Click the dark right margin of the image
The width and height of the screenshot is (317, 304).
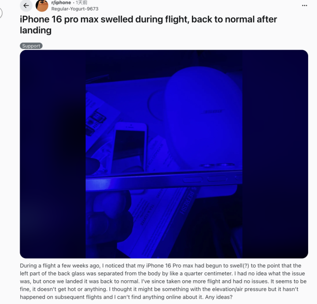[275, 154]
